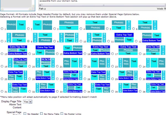Viewport: 166px width, 115px height.
Task: Click layout 26 thumbnail image
Action: (45, 75)
